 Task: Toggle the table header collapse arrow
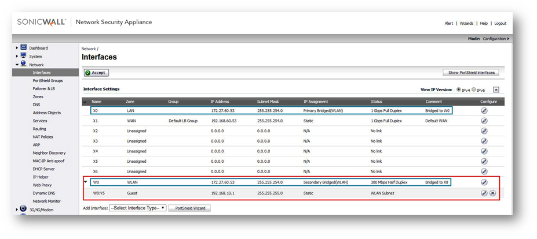[x=85, y=102]
